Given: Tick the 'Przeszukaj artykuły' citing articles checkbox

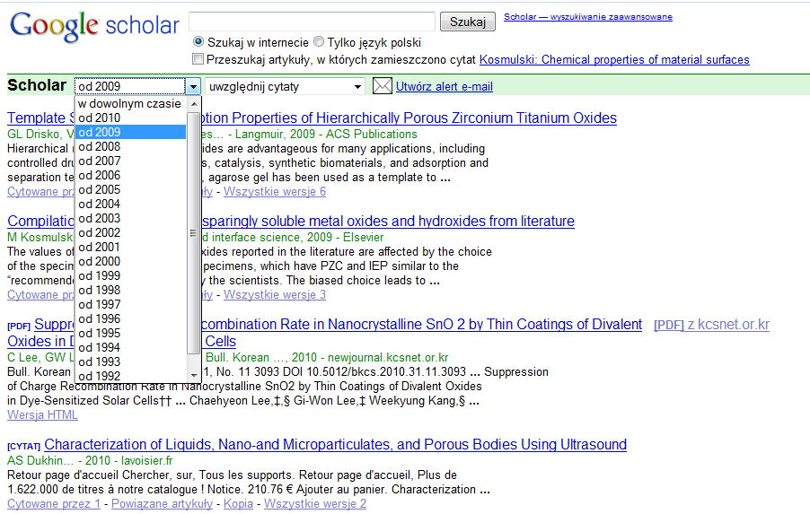Looking at the screenshot, I should coord(198,59).
